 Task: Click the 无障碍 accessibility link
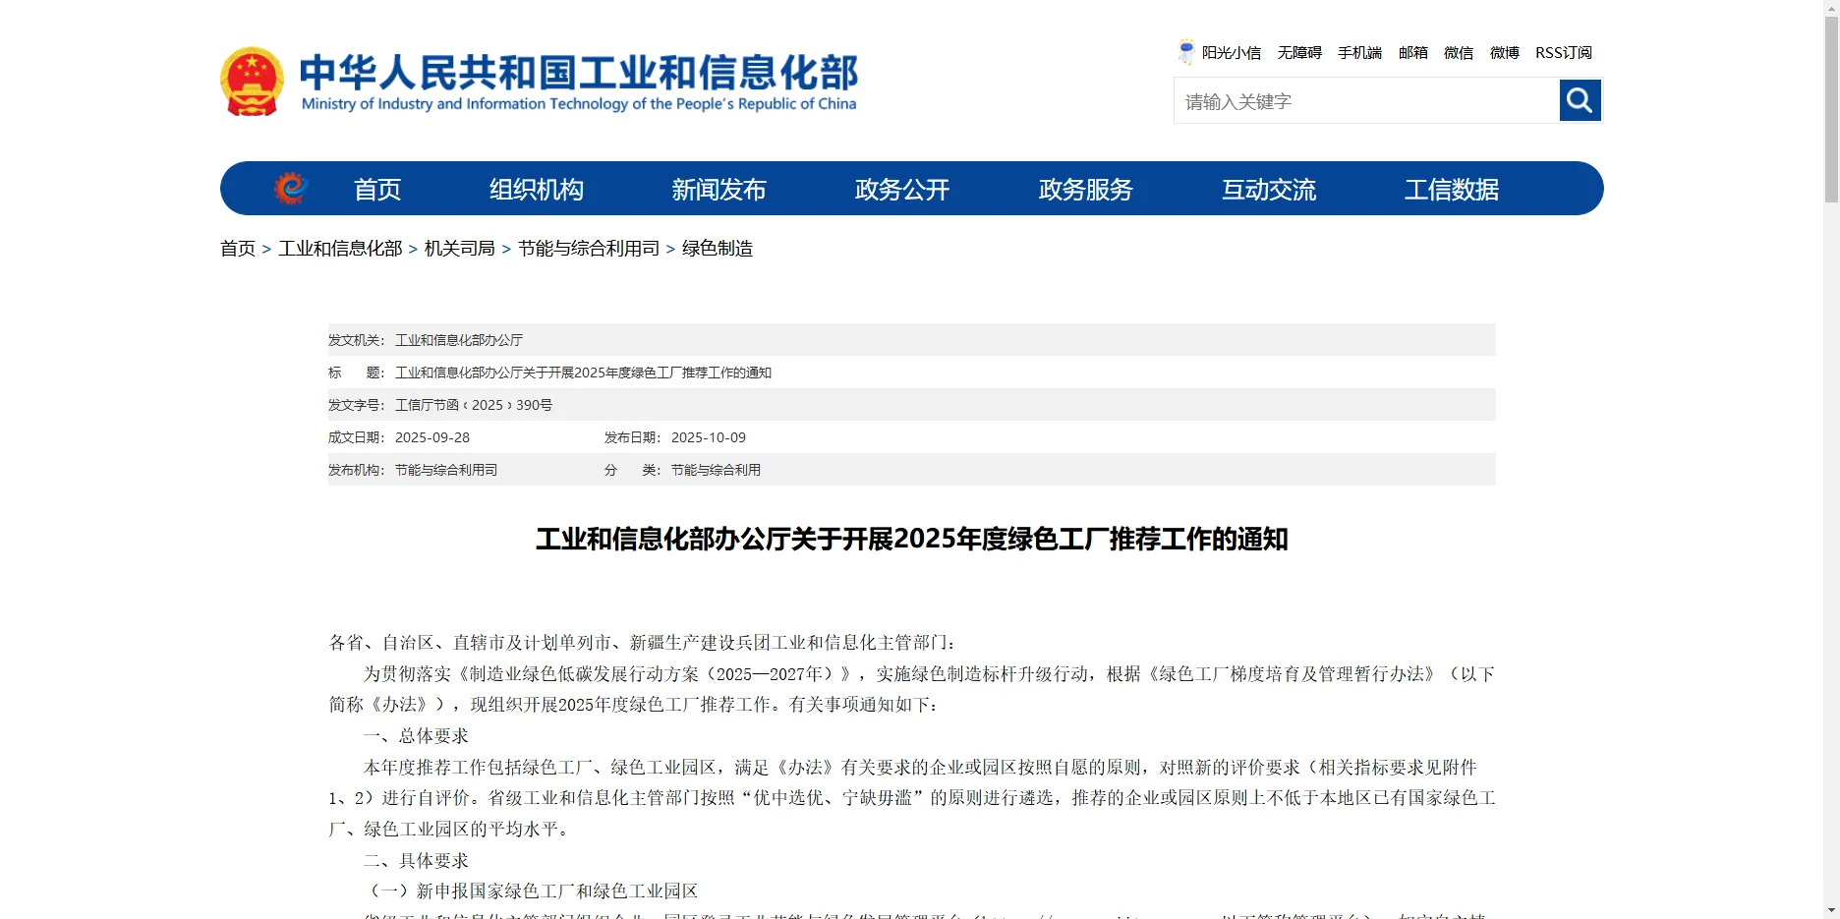[1299, 52]
